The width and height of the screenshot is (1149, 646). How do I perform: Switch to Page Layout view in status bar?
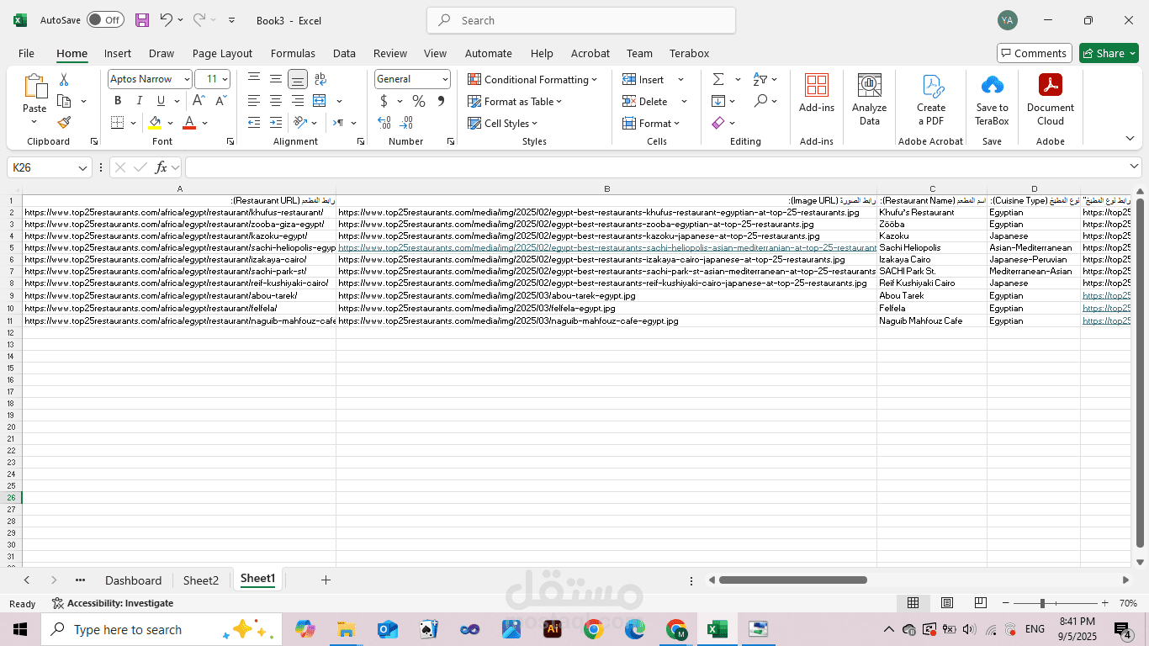point(947,603)
